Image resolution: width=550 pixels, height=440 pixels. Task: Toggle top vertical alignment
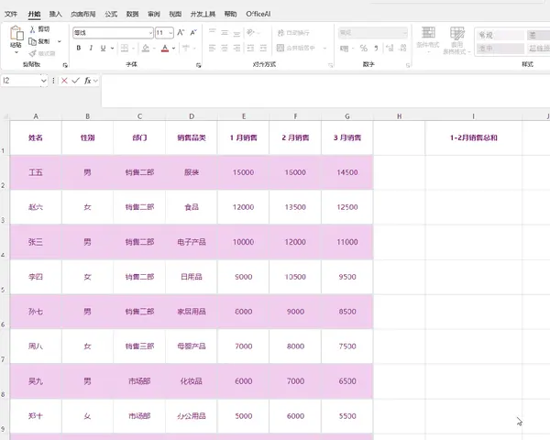tap(213, 32)
